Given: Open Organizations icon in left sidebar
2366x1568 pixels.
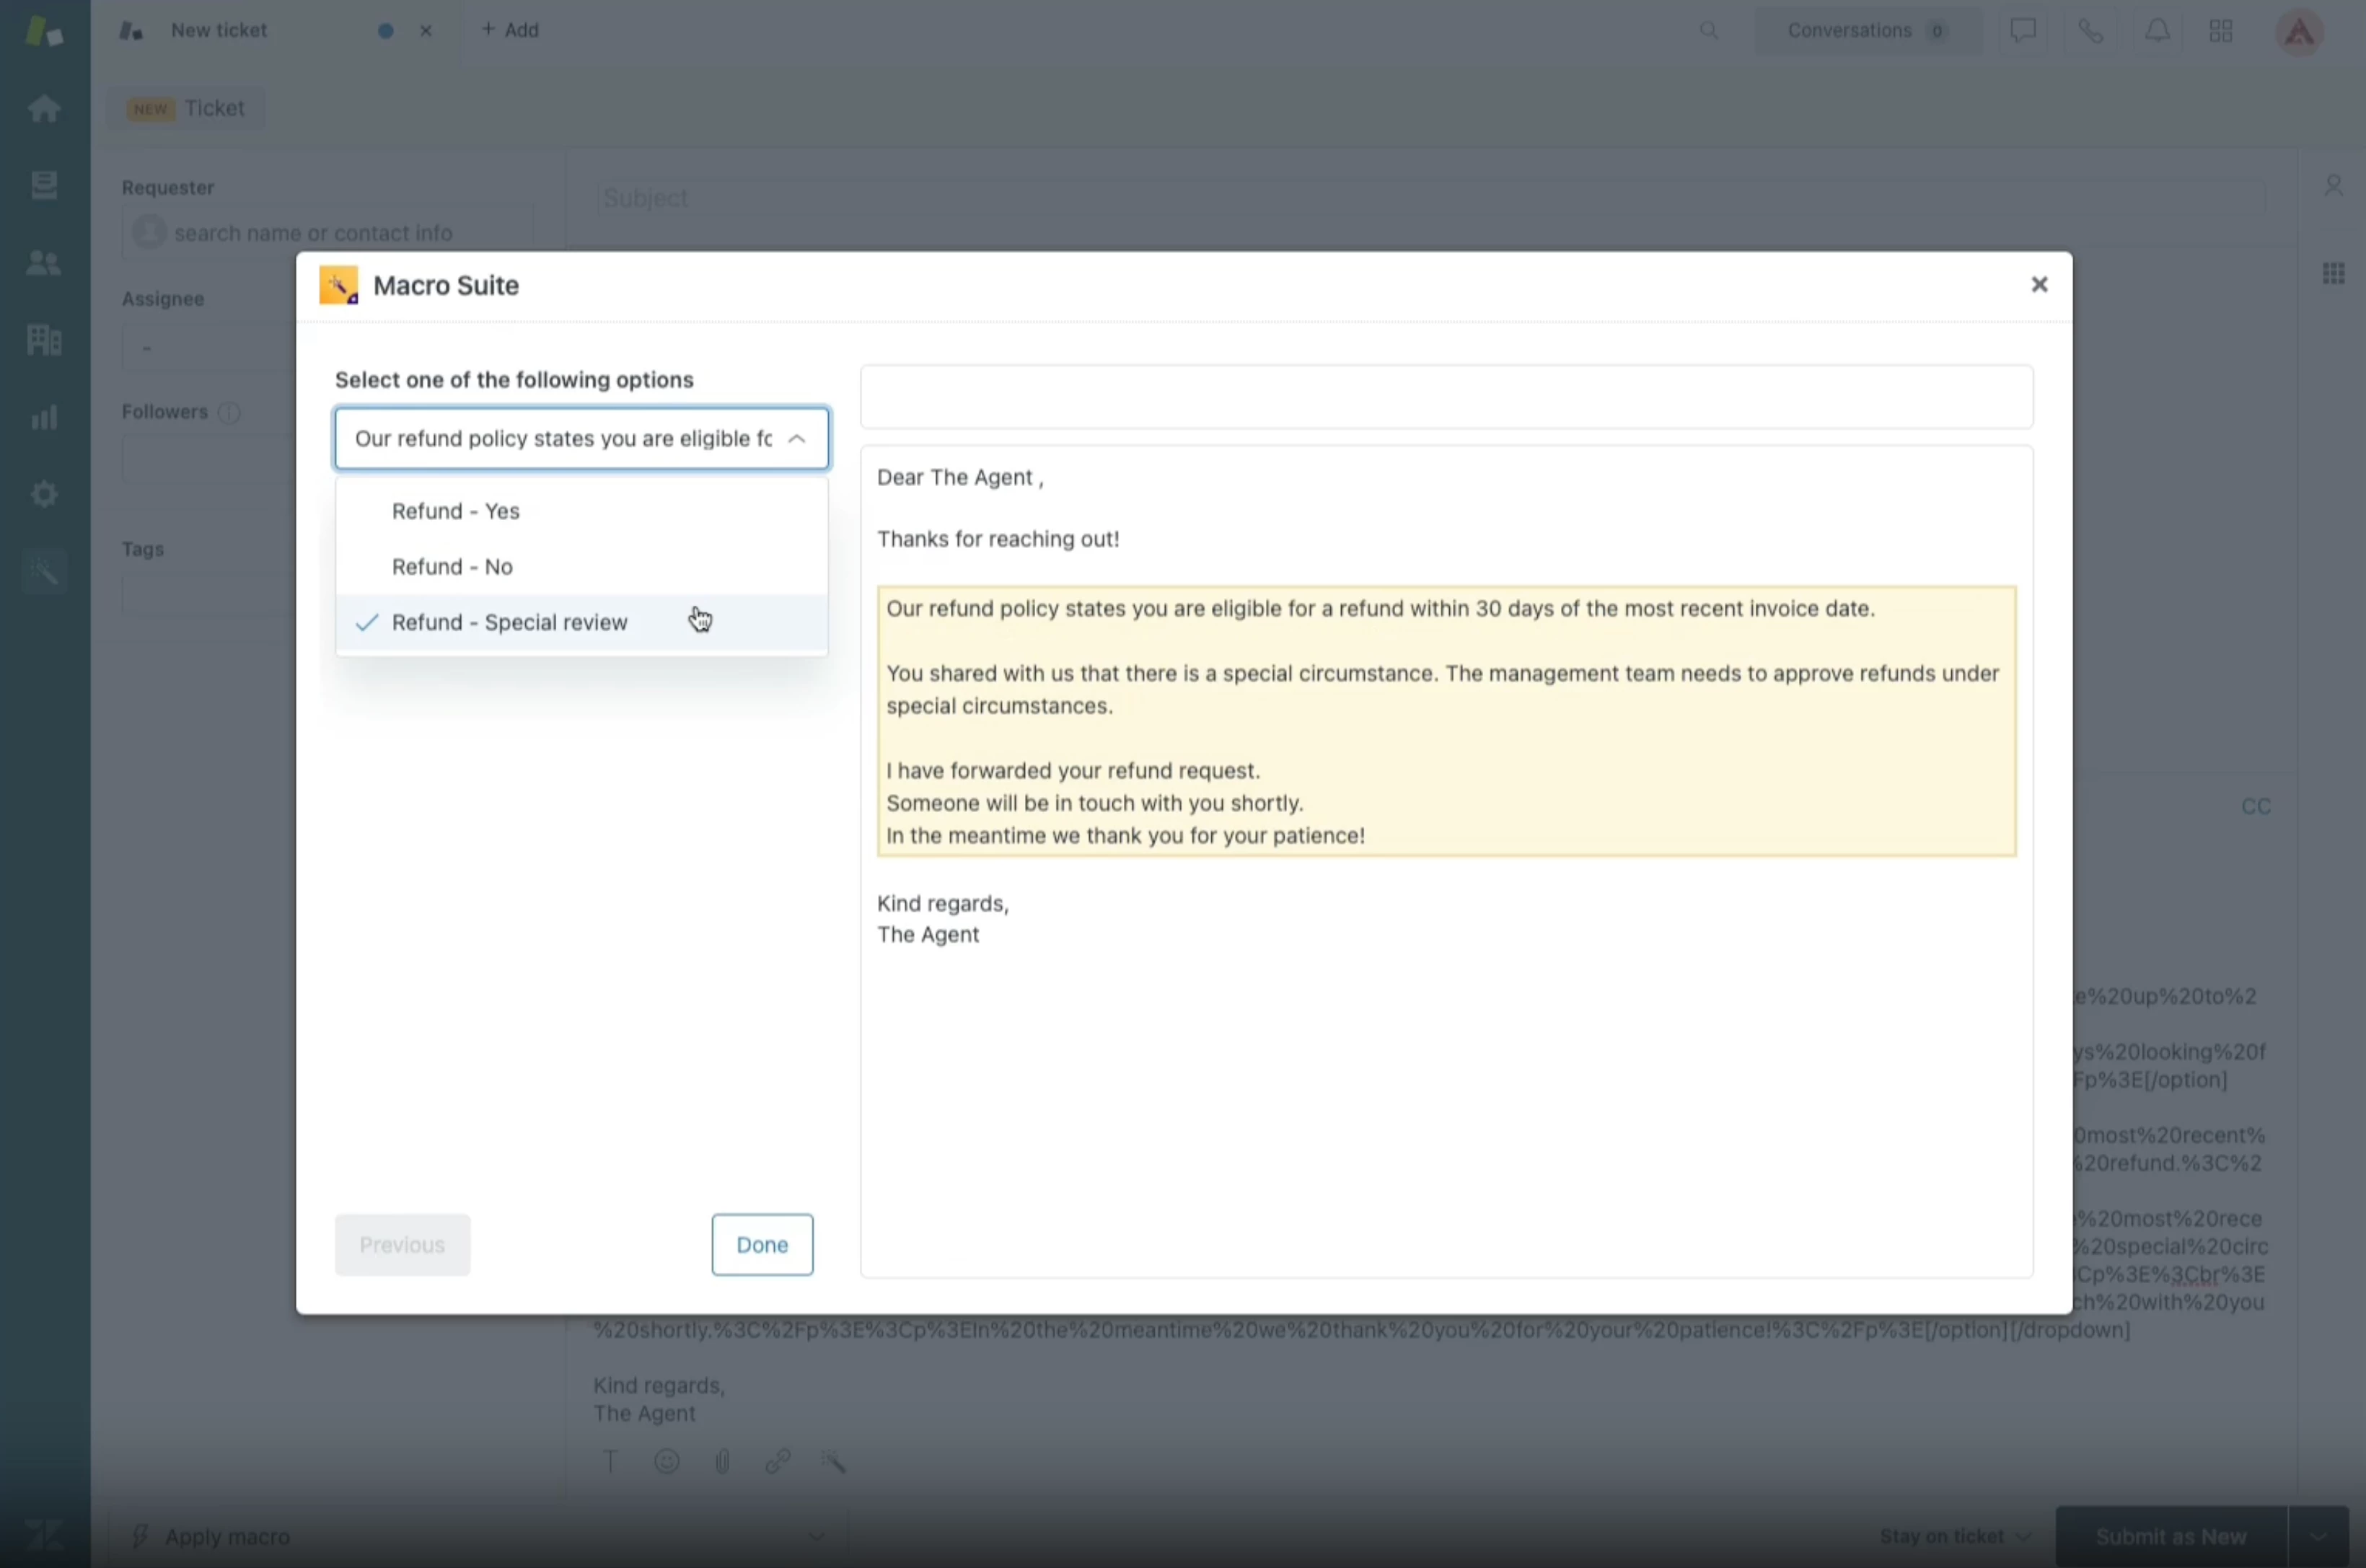Looking at the screenshot, I should [x=43, y=340].
